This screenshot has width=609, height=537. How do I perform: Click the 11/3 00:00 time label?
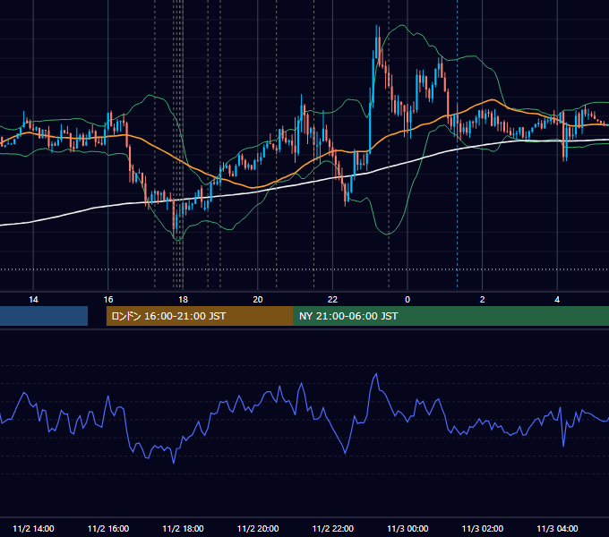tap(407, 528)
